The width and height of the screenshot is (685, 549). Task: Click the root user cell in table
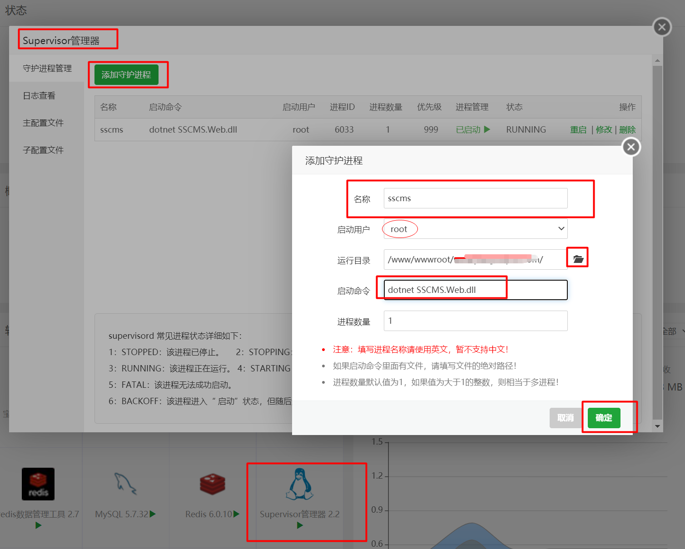click(301, 129)
